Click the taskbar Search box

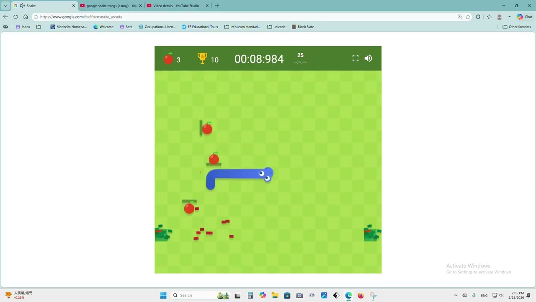click(x=201, y=295)
